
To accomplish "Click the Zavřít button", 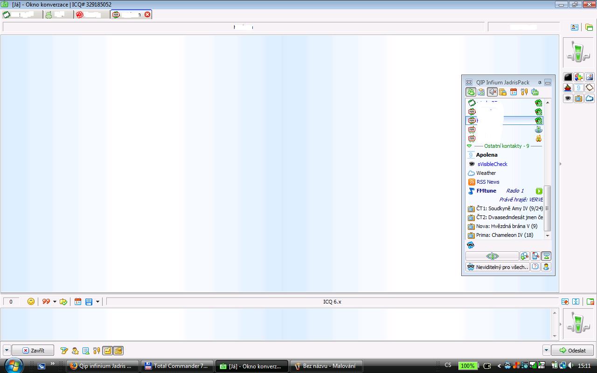I will (x=33, y=350).
